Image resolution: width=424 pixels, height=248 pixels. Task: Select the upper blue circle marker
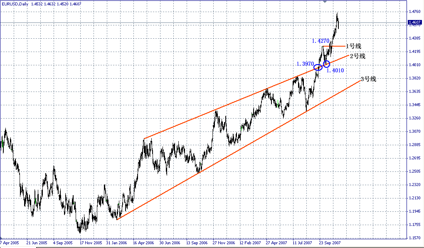click(x=327, y=63)
